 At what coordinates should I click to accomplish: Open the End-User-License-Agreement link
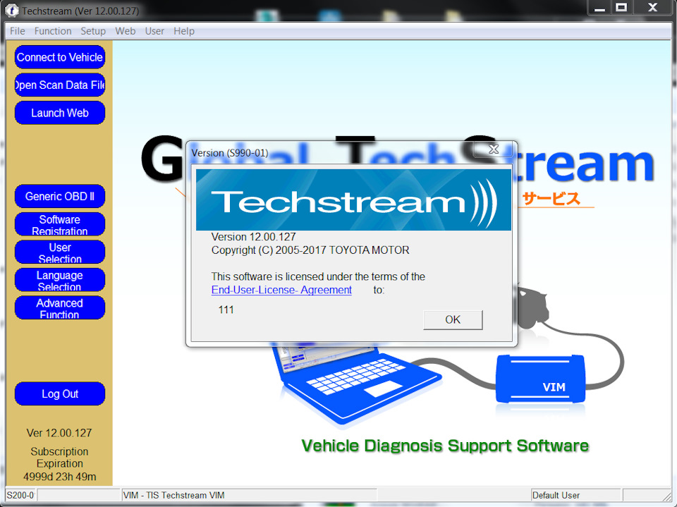(x=281, y=290)
